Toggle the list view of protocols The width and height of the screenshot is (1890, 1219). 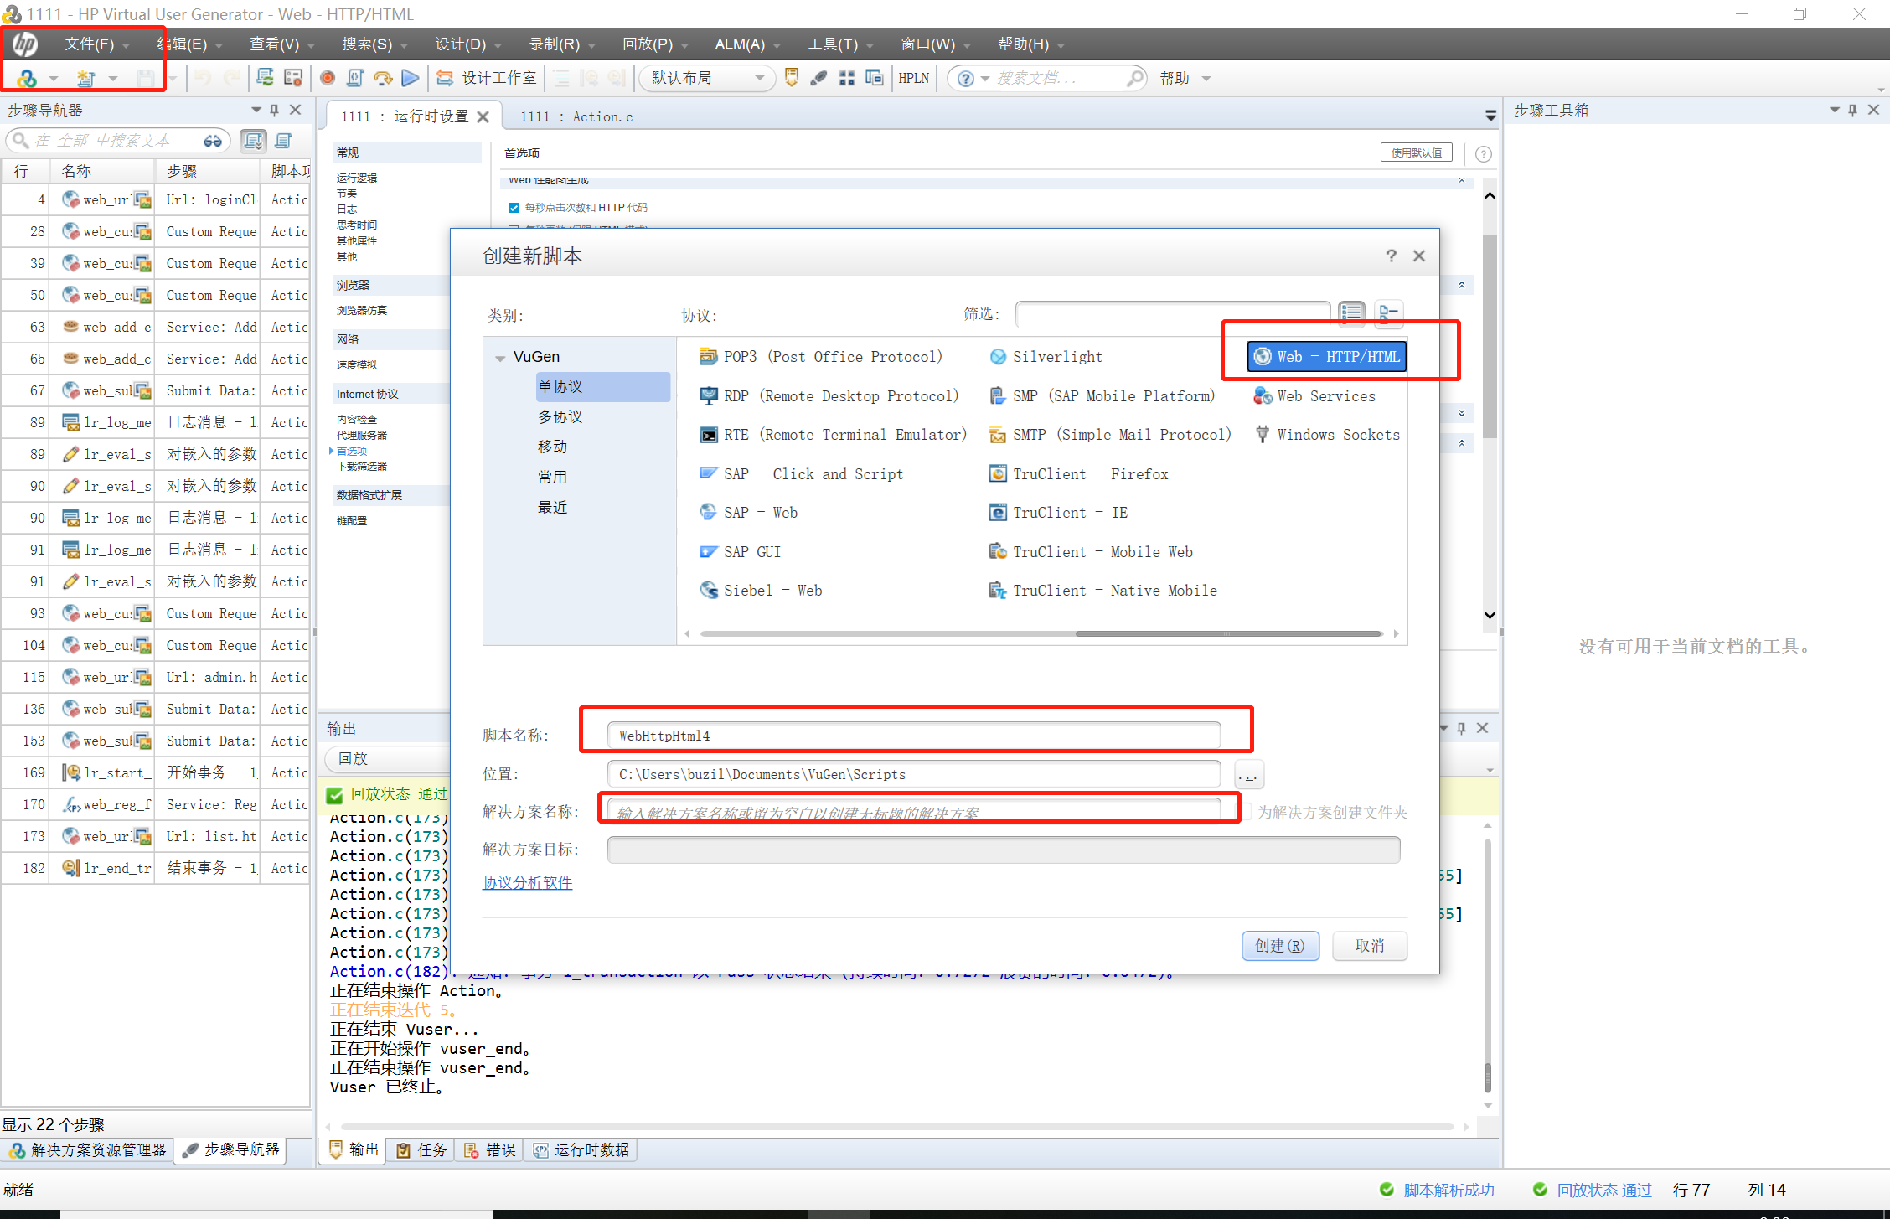click(x=1351, y=313)
